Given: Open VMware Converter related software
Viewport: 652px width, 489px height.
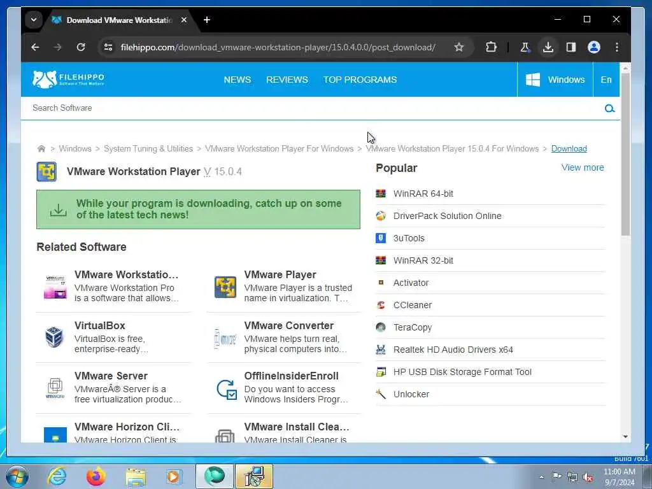Looking at the screenshot, I should coord(288,325).
